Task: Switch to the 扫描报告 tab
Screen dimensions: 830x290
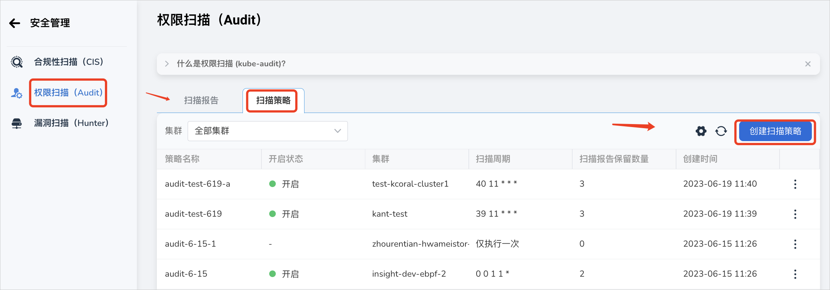Action: pos(201,100)
